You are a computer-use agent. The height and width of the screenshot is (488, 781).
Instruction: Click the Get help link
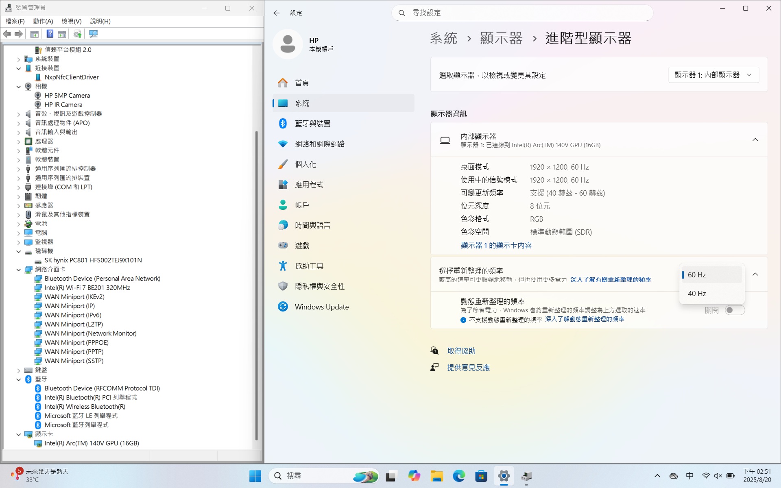461,351
